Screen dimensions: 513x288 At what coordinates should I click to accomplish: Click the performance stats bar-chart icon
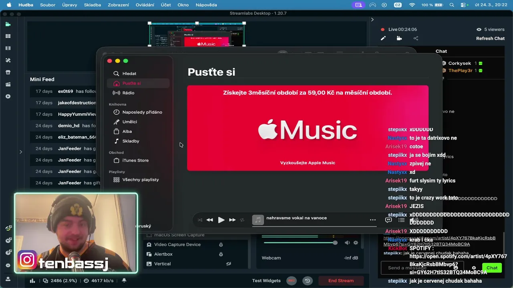[32, 281]
